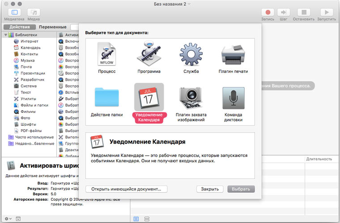Viewport: 340px width, 223px height.
Task: Choose the Действие папки folder type
Action: click(x=106, y=103)
